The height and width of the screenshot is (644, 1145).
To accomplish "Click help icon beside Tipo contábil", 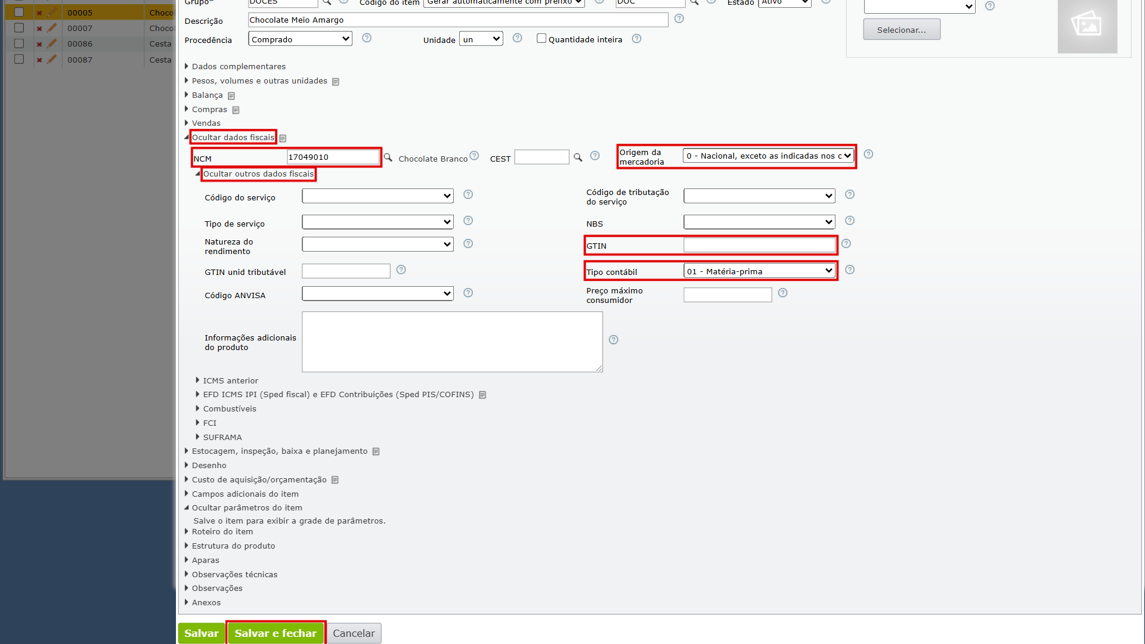I will click(850, 270).
